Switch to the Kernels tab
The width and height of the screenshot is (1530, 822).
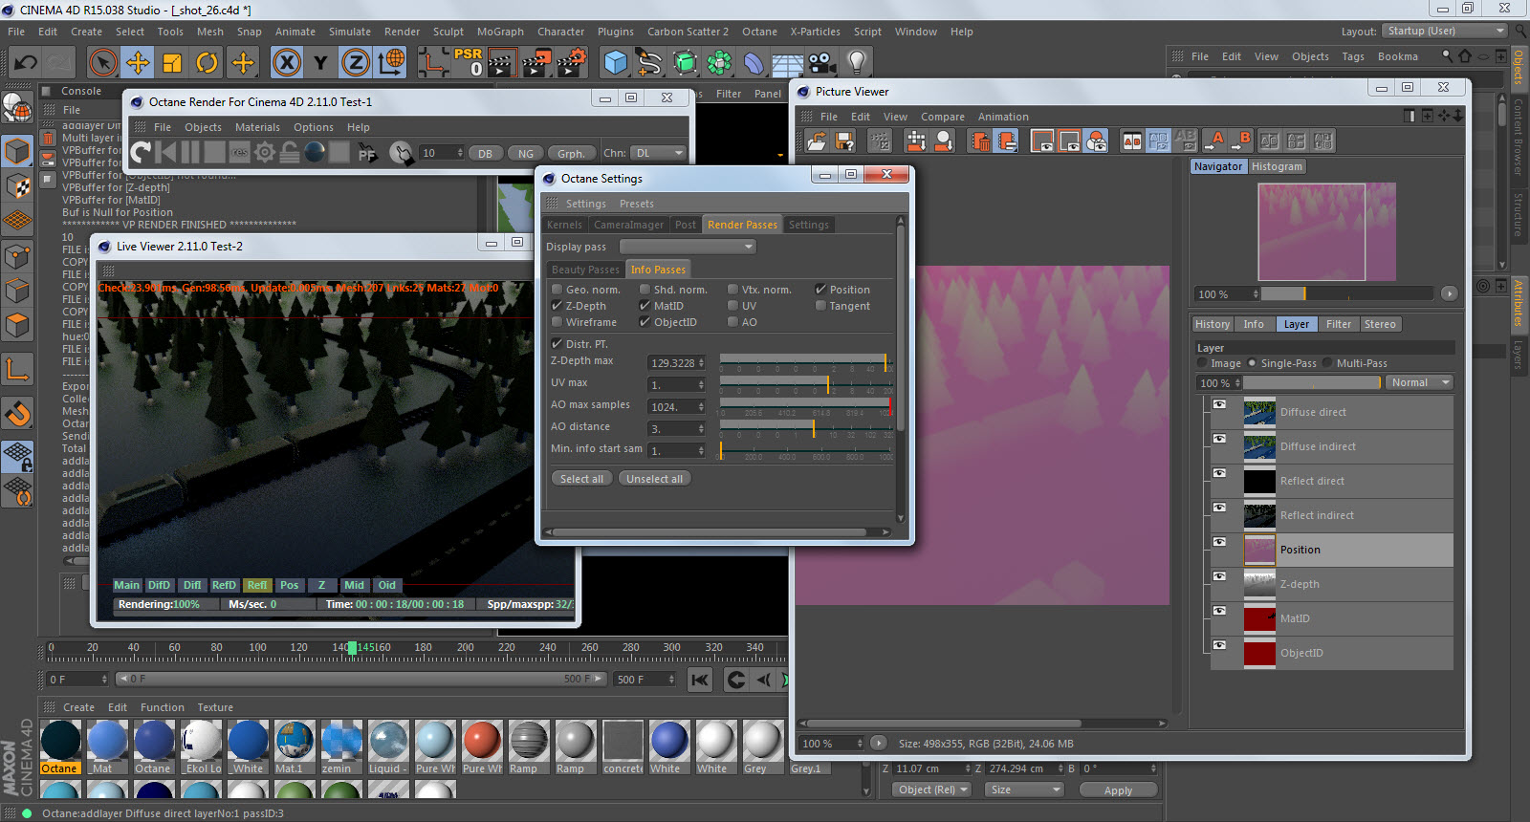click(x=564, y=225)
